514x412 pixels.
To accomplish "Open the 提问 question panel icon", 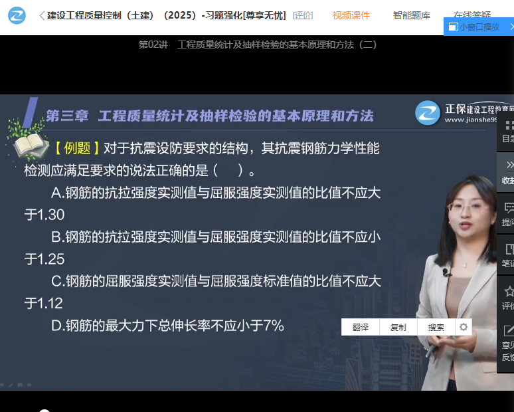I will point(509,213).
